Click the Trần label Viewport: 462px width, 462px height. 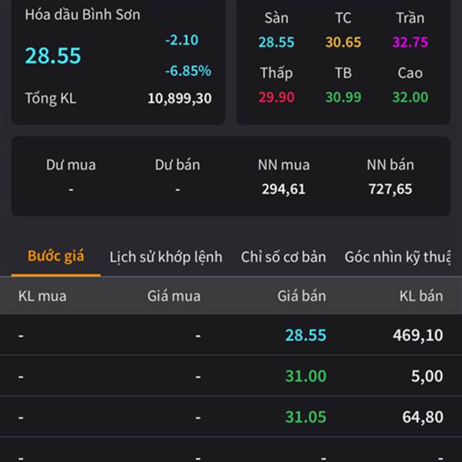410,18
